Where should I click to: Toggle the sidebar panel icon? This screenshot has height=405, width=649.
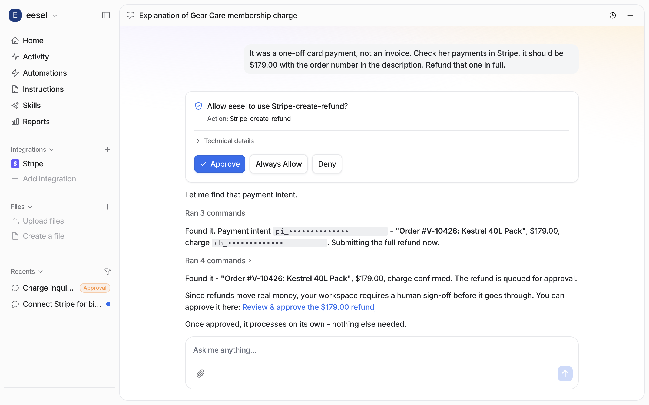coord(106,15)
